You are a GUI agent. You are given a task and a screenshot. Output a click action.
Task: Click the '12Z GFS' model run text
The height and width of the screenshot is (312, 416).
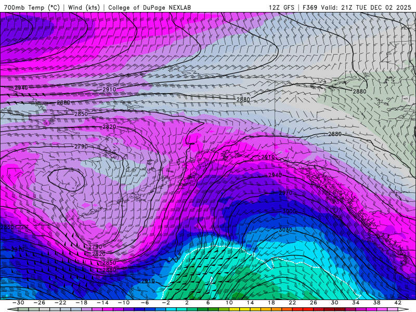tap(281, 7)
